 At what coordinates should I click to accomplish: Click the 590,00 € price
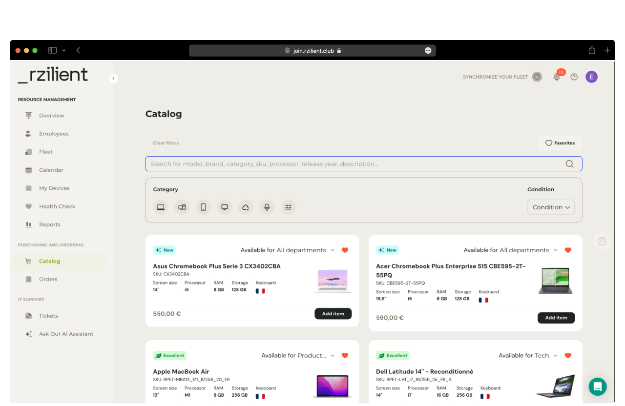390,318
